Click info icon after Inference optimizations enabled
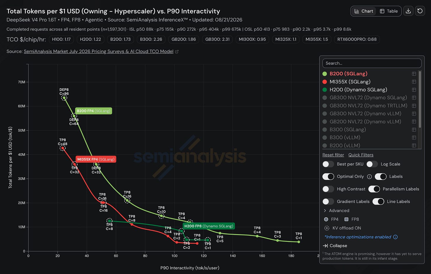Screen dimensions: 431x274 click(395, 237)
